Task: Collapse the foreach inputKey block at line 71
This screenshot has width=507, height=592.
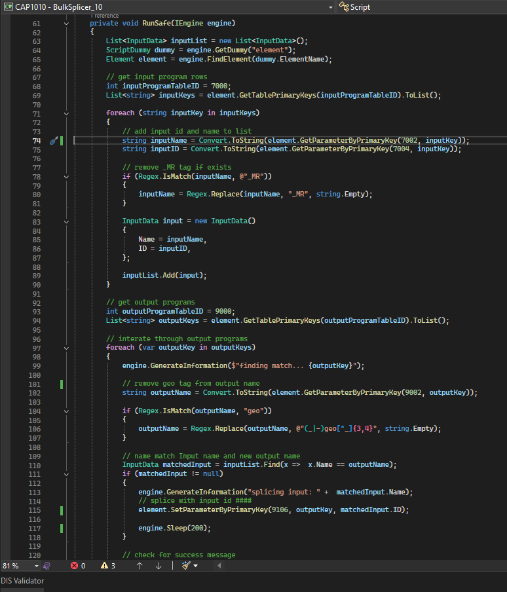Action: (66, 113)
